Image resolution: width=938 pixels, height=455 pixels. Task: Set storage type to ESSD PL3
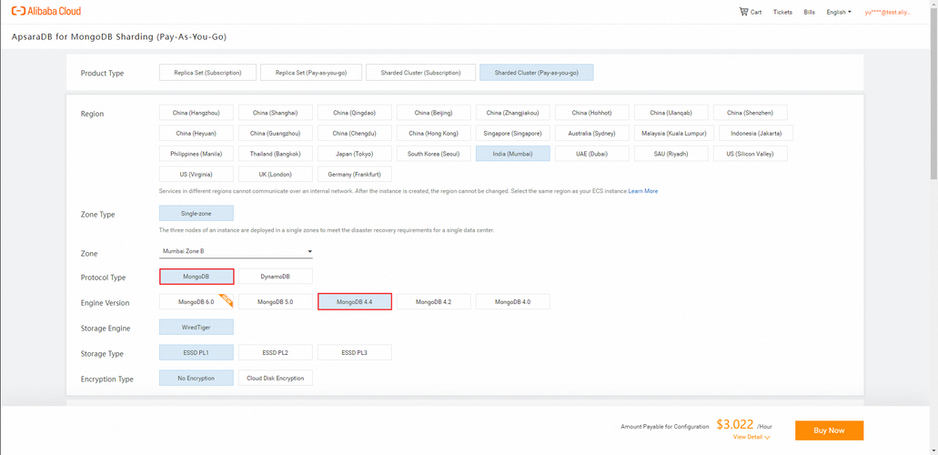(354, 353)
